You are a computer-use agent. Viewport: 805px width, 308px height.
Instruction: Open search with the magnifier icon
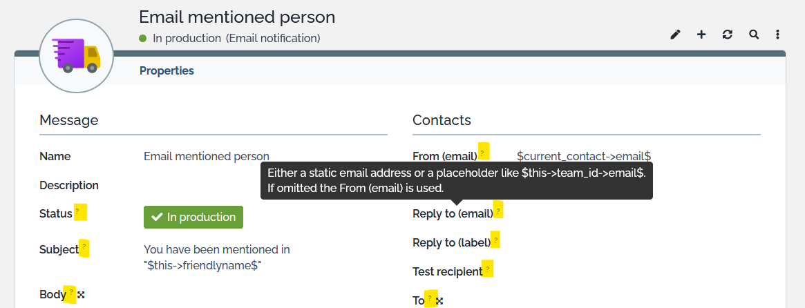pyautogui.click(x=753, y=35)
